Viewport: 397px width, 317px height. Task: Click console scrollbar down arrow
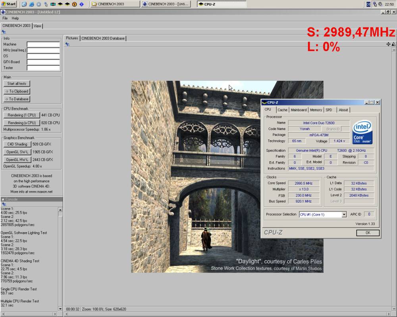(x=60, y=309)
